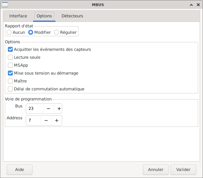Open the Détecteurs tab
Viewport: 203px width, 178px height.
(72, 16)
